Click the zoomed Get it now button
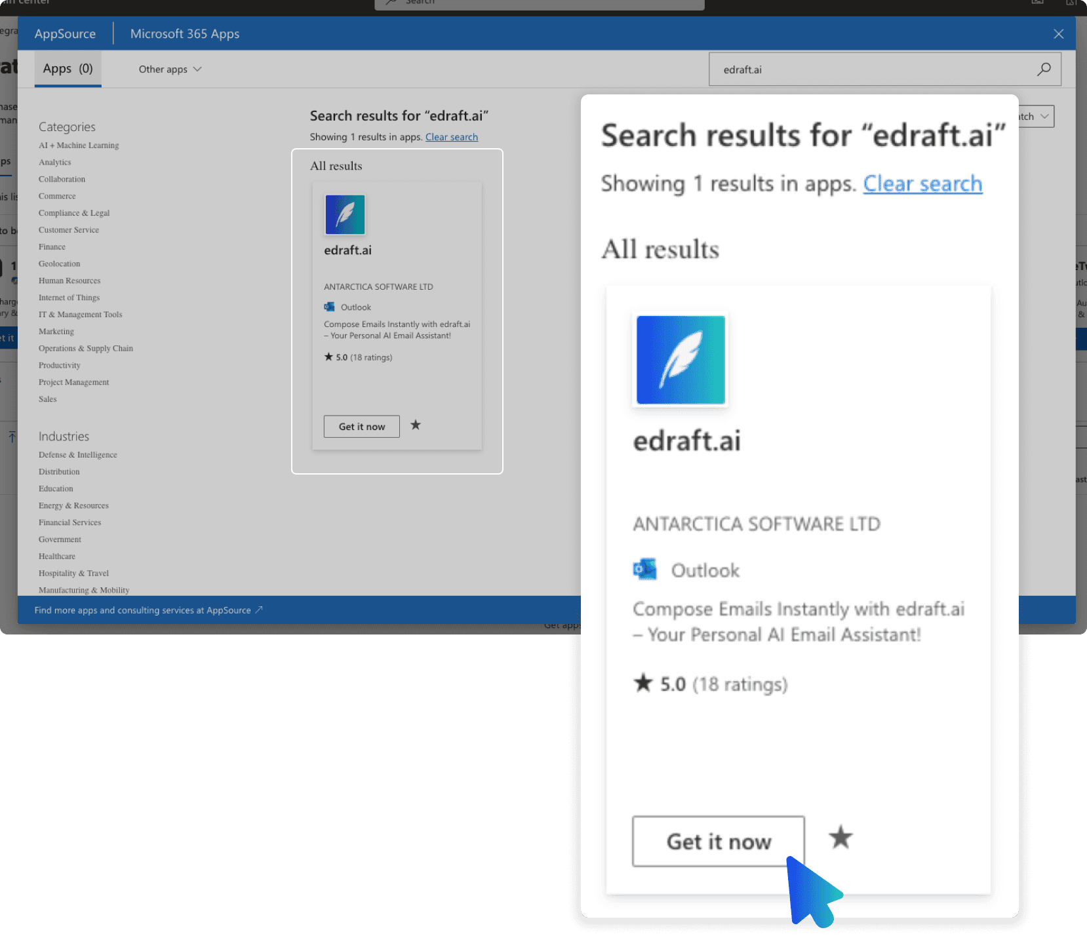The height and width of the screenshot is (936, 1087). click(x=719, y=841)
